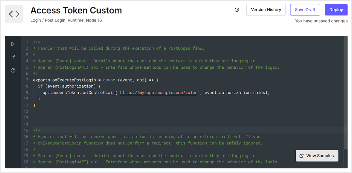Open View Samples
The image size is (352, 173).
coord(317,156)
